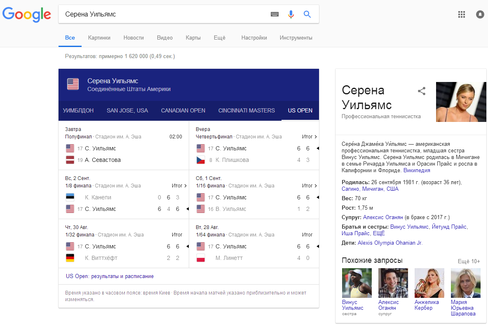Click player name К. Канепи
The height and width of the screenshot is (325, 488).
(x=98, y=197)
